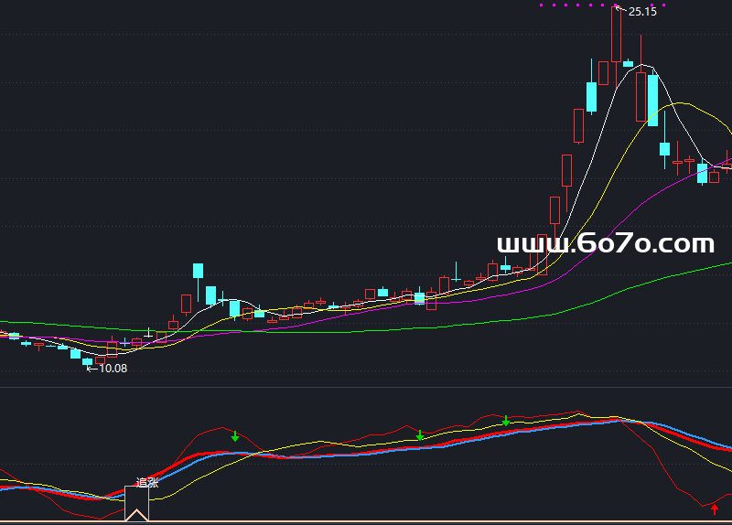This screenshot has height=525, width=732.
Task: Click the white triangle marker below 追涨
Action: click(x=136, y=514)
